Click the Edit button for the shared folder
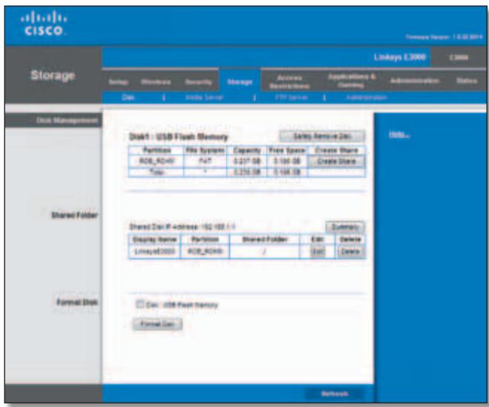The image size is (489, 407). [x=317, y=251]
